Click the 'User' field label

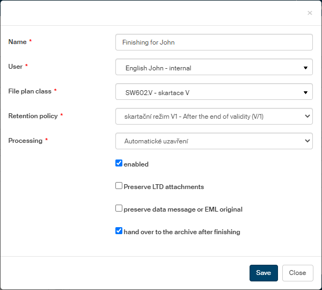coord(16,67)
